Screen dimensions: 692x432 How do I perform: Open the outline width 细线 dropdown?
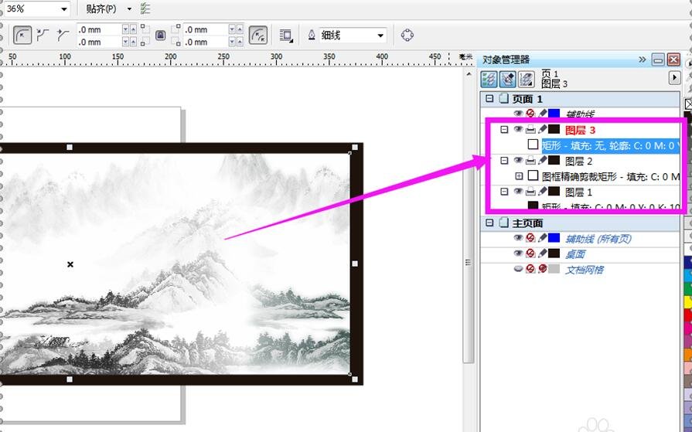[x=380, y=36]
